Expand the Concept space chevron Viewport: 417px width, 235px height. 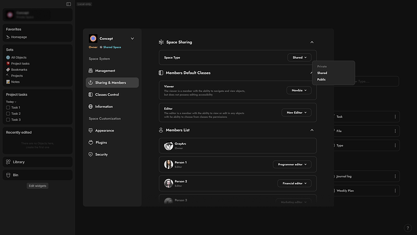pyautogui.click(x=132, y=38)
